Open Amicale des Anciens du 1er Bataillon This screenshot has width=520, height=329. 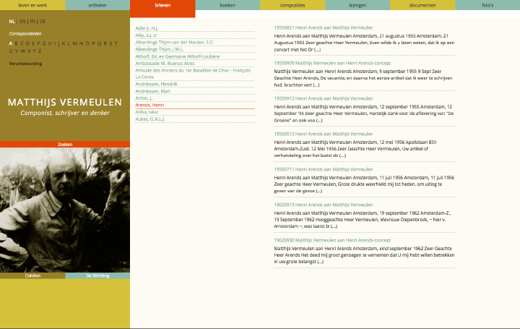point(193,73)
